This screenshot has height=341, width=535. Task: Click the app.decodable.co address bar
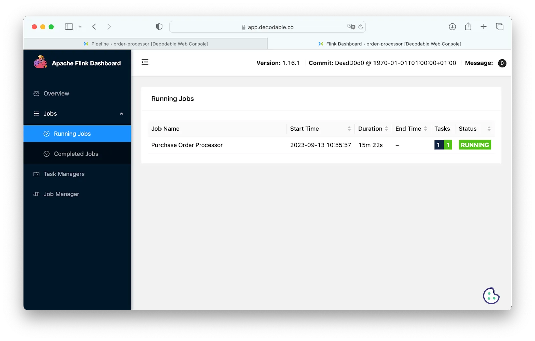[267, 27]
